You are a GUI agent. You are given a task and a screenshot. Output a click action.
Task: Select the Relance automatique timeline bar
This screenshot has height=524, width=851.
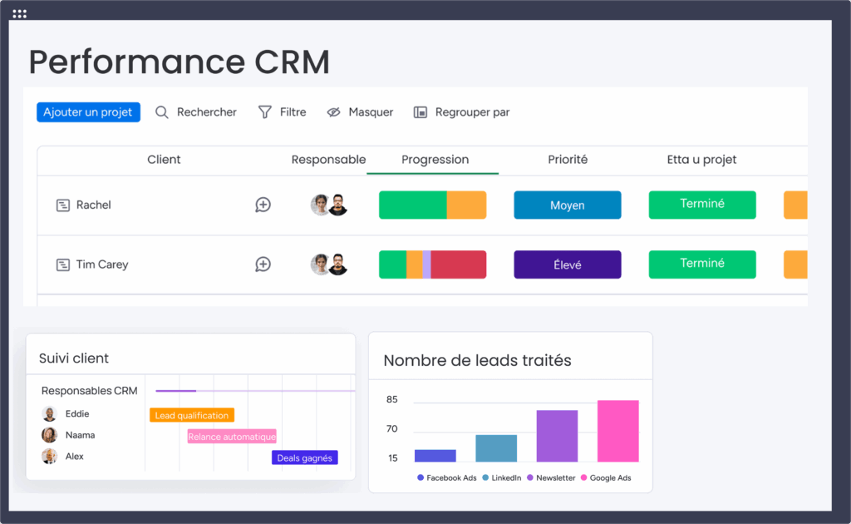pos(232,437)
